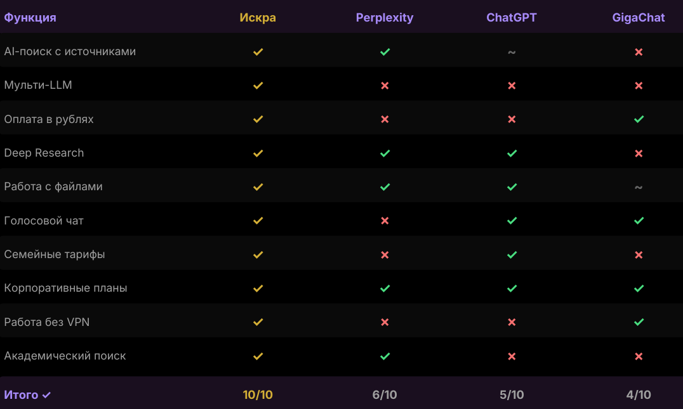The width and height of the screenshot is (683, 409).
Task: Click Искра checkmark in Оплата в рублях row
Action: click(x=258, y=119)
